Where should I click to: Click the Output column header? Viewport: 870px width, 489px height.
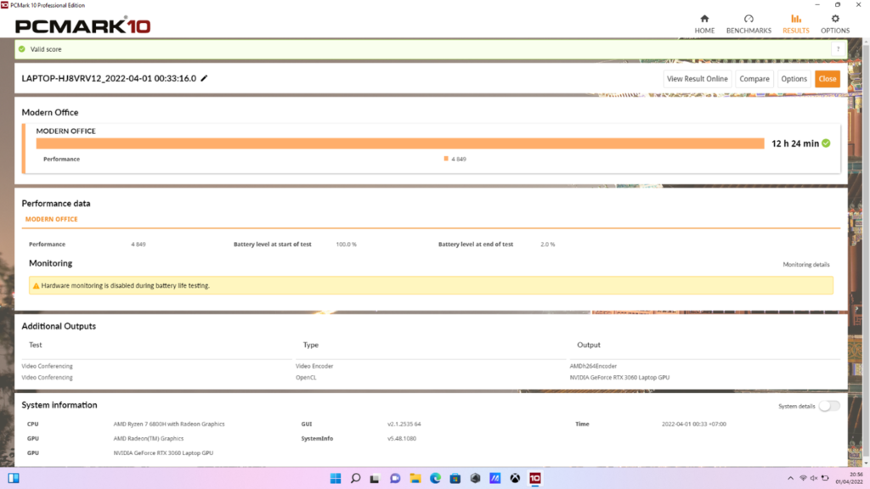point(589,345)
